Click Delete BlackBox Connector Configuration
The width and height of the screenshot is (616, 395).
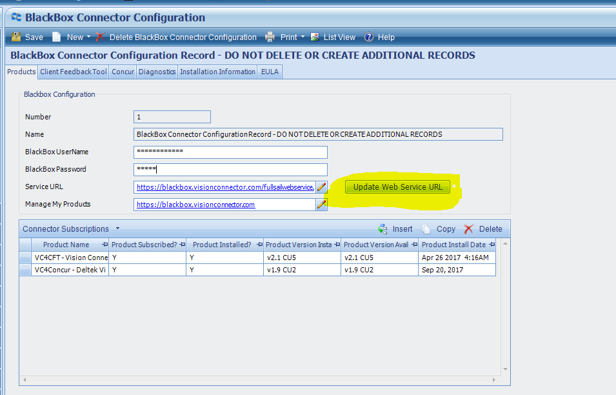pyautogui.click(x=183, y=37)
